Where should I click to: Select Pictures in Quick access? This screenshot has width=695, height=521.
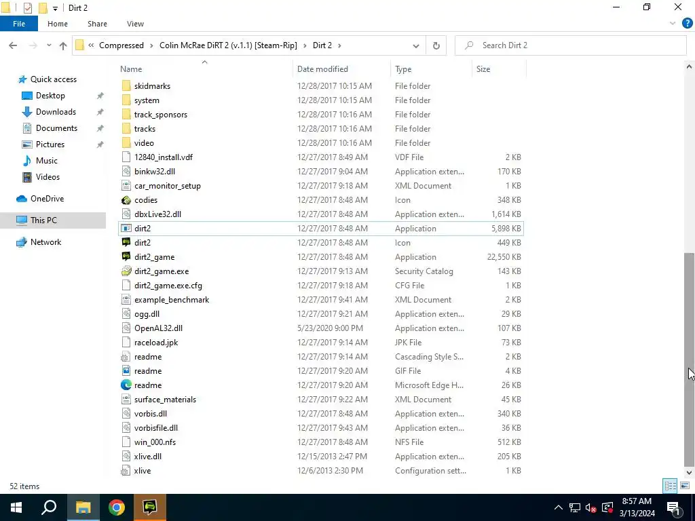point(50,145)
